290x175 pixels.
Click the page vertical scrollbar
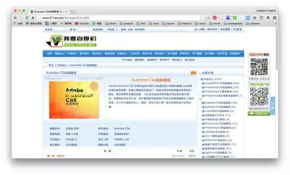click(277, 49)
